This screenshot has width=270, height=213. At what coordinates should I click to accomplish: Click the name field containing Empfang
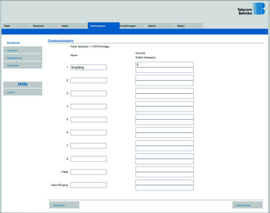[88, 68]
